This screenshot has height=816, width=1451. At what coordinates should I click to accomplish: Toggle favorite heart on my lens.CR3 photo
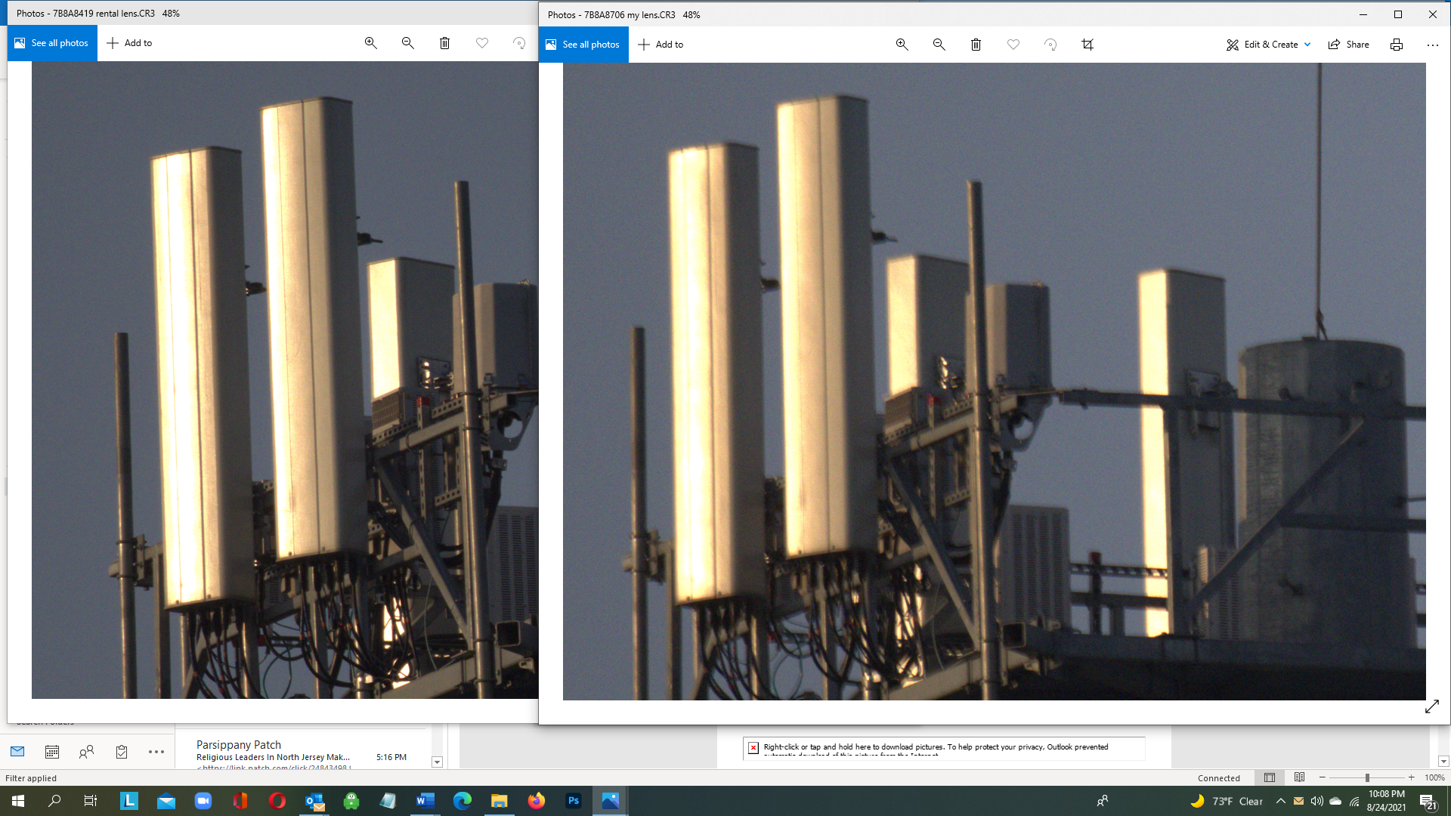[1013, 45]
